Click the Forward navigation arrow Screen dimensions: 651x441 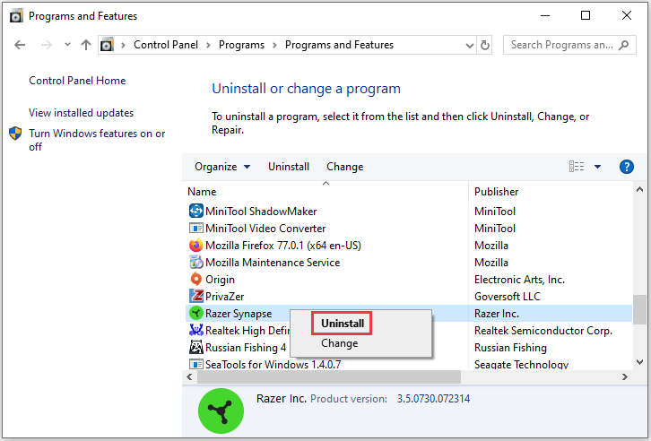tap(46, 45)
